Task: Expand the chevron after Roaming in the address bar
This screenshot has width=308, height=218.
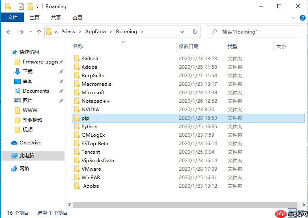Action: pyautogui.click(x=142, y=32)
